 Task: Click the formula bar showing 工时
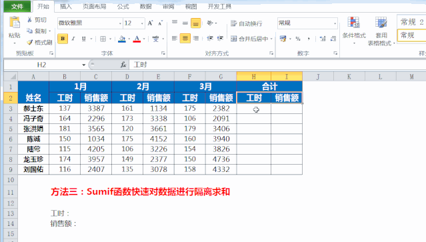(277, 65)
